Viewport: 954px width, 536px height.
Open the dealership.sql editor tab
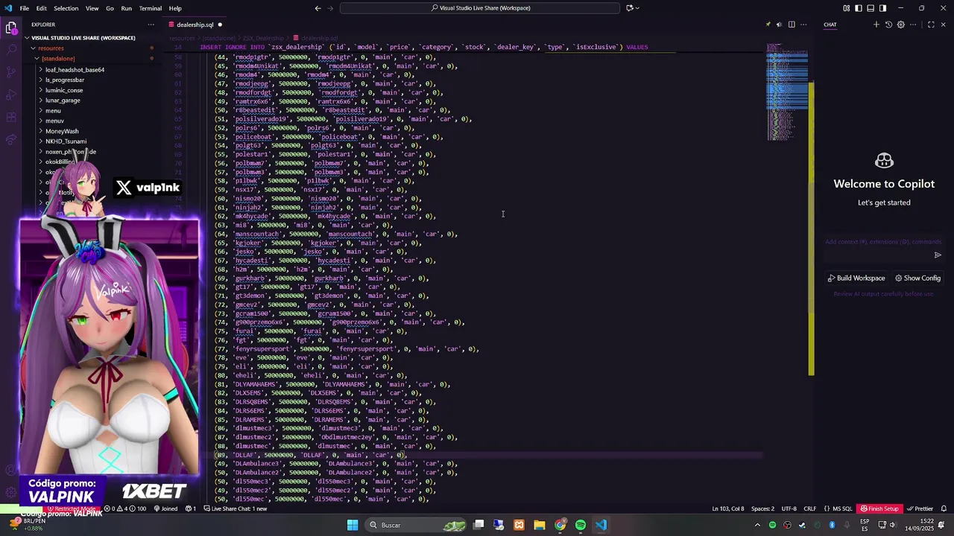(195, 25)
